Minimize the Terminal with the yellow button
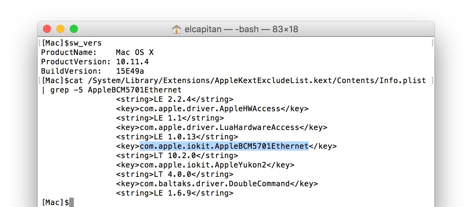 tap(60, 29)
